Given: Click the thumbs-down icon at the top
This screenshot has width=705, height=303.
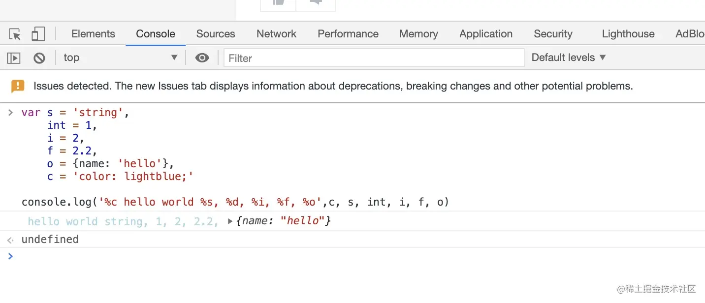Looking at the screenshot, I should (x=316, y=2).
